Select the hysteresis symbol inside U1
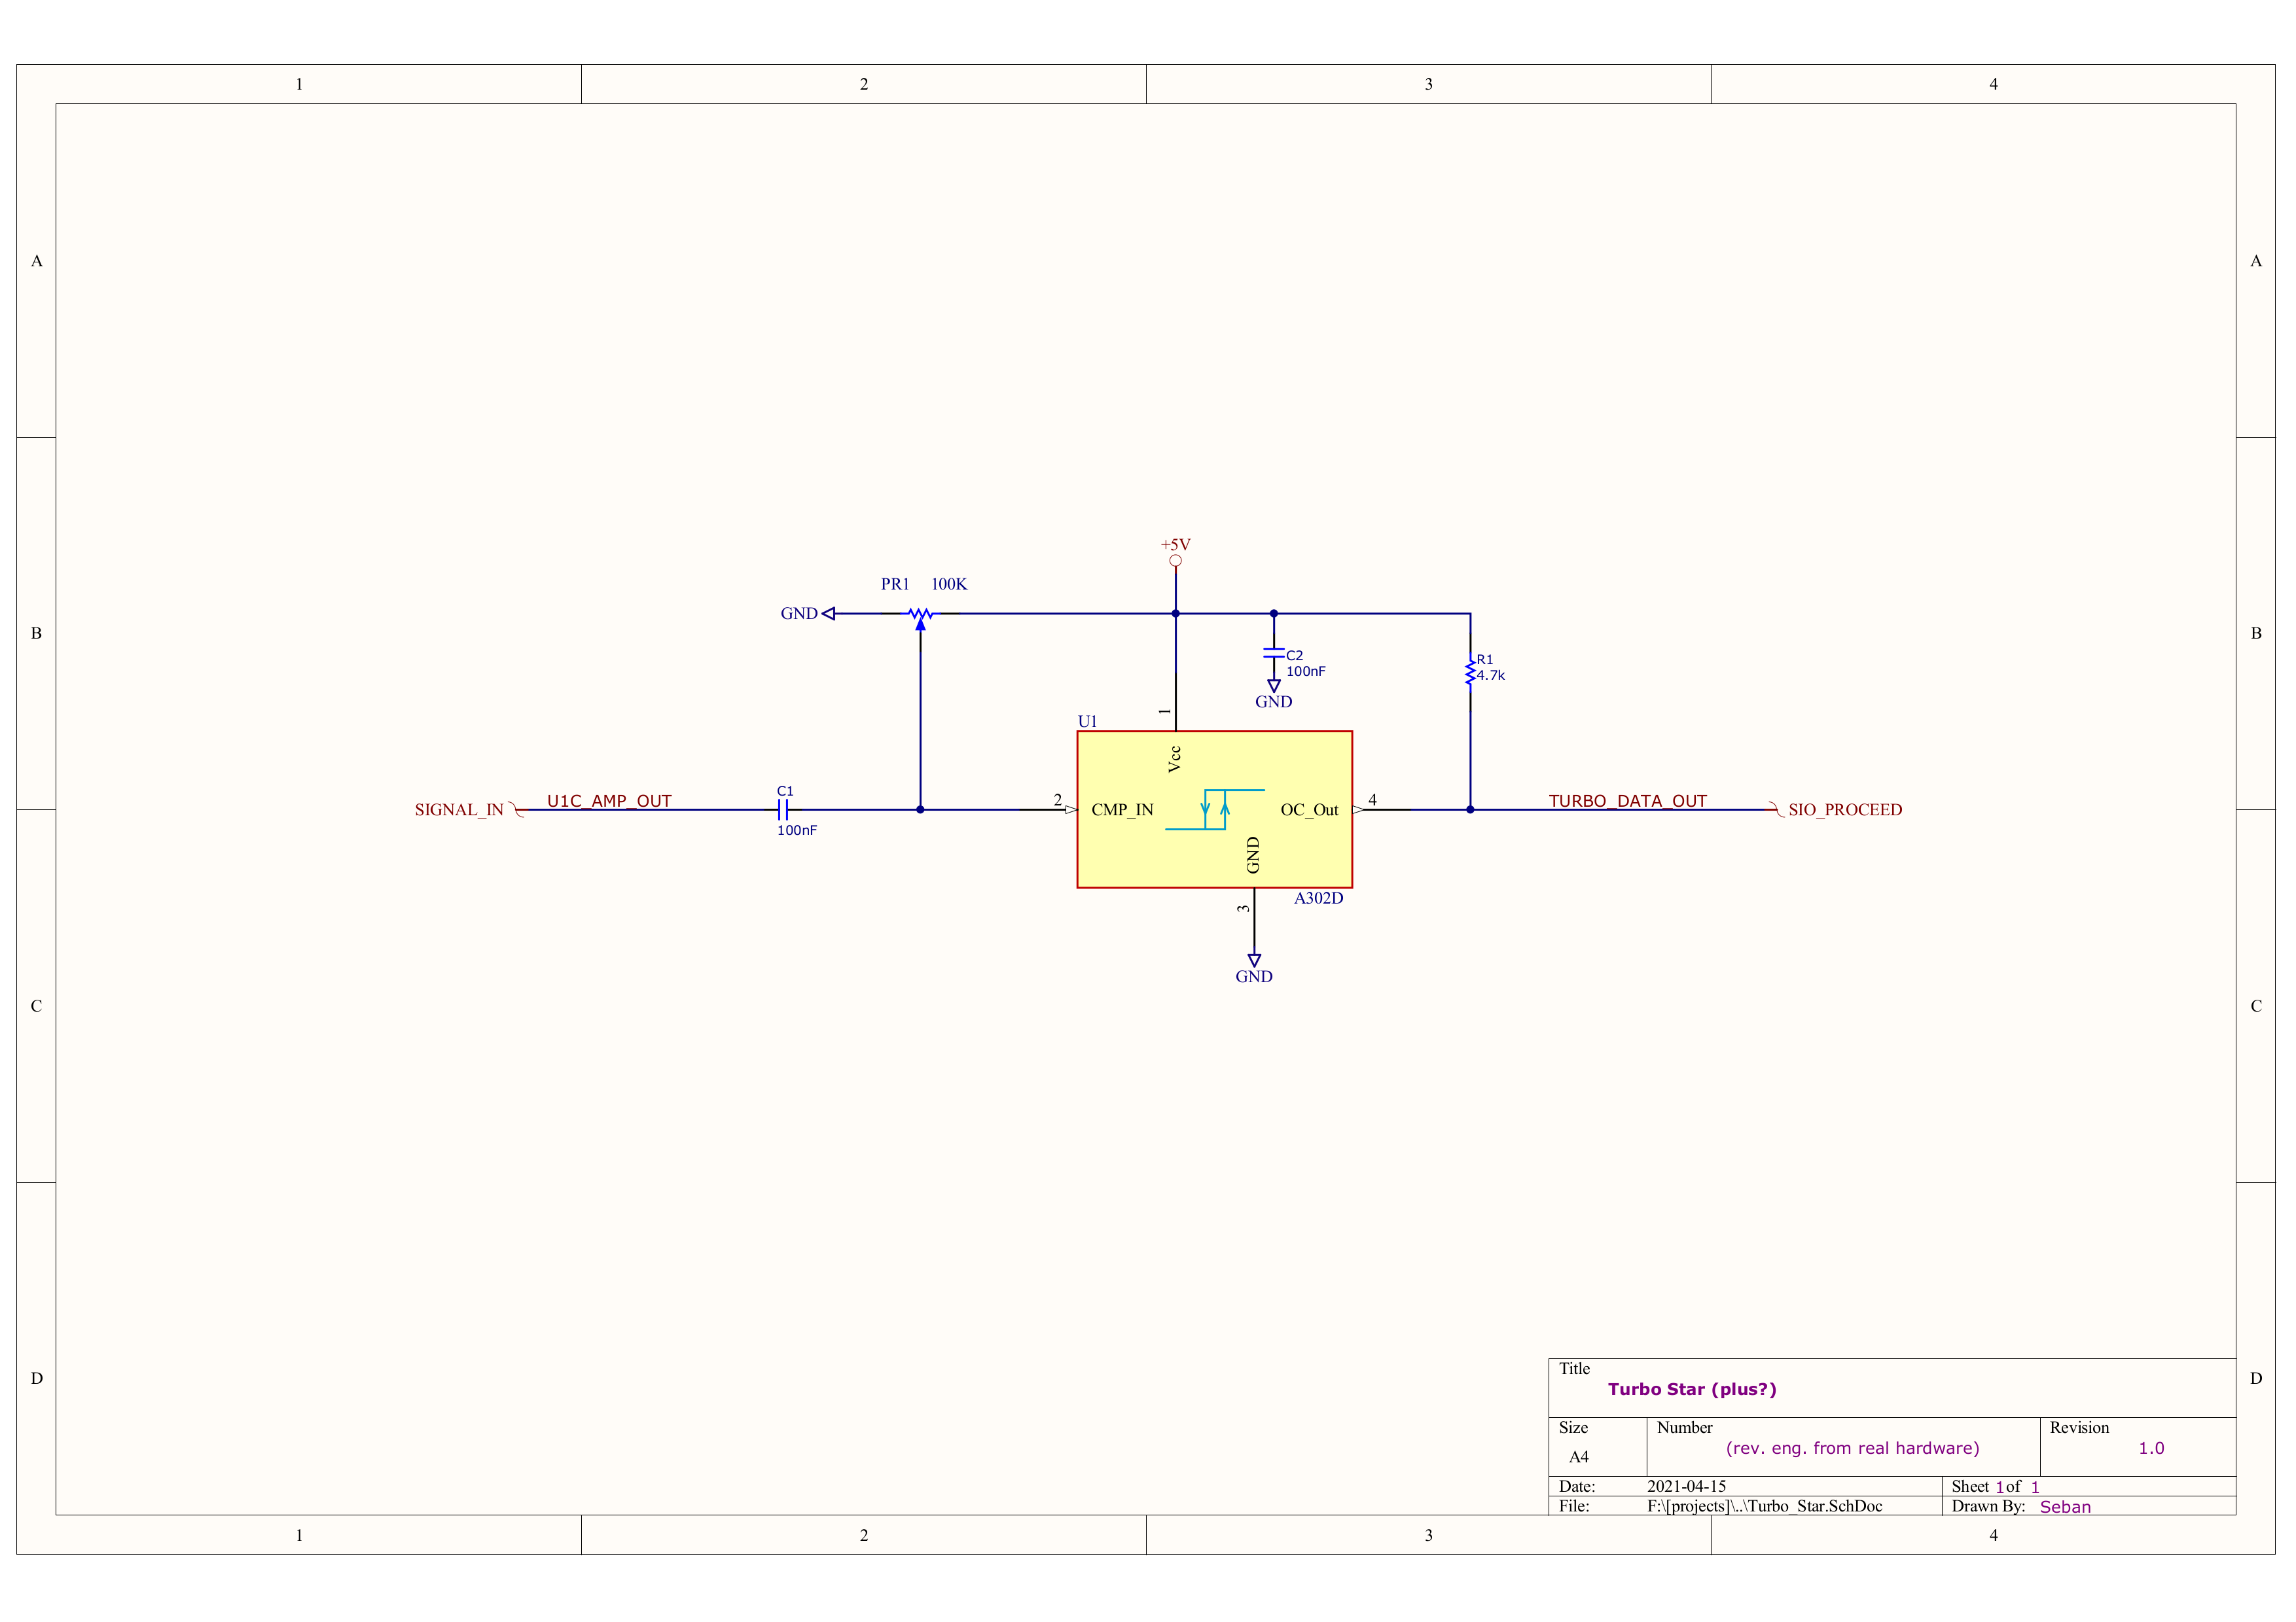This screenshot has height=1622, width=2296. (1214, 809)
